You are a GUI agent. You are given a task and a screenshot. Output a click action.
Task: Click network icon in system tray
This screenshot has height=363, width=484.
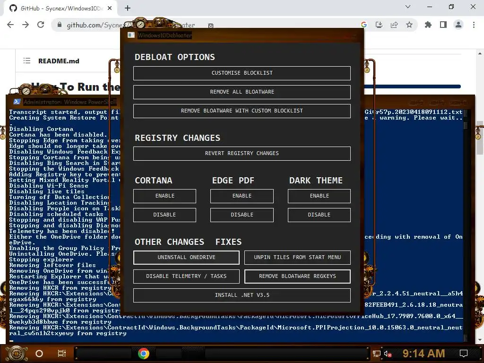pos(376,354)
